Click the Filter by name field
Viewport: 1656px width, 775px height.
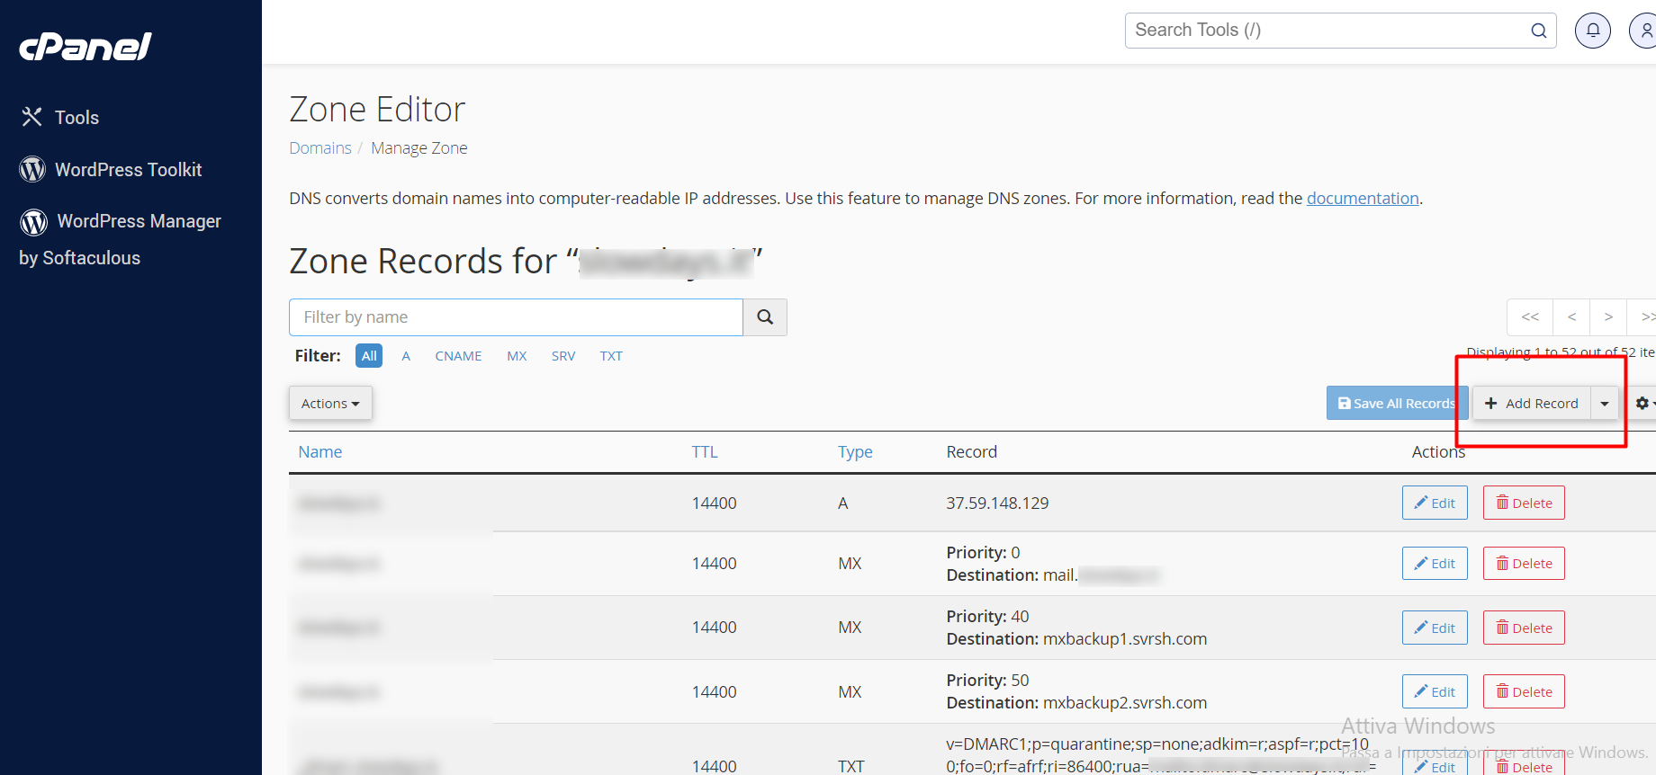coord(516,317)
